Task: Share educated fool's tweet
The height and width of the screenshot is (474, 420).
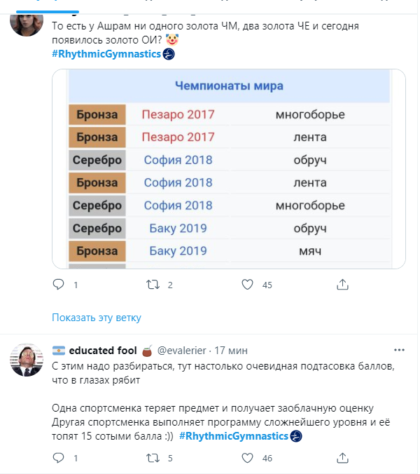Action: (342, 458)
